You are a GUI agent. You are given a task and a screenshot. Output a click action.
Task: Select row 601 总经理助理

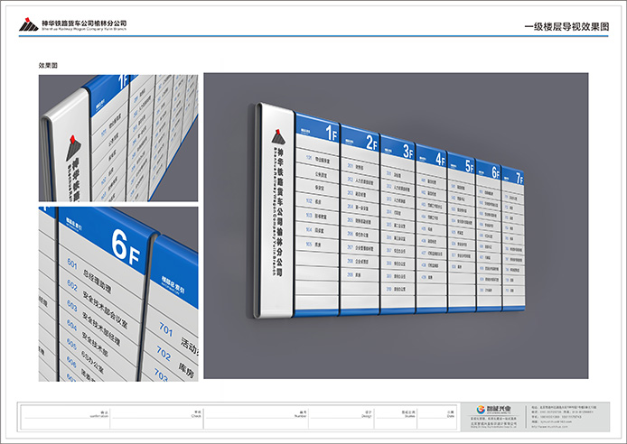pyautogui.click(x=89, y=275)
